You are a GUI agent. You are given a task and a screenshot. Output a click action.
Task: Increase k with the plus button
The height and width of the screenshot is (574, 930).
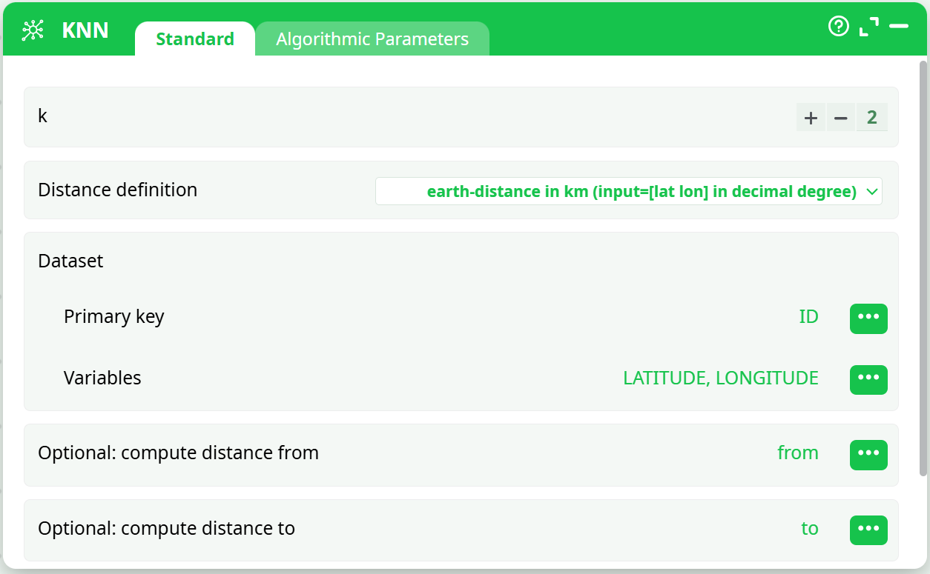click(811, 118)
